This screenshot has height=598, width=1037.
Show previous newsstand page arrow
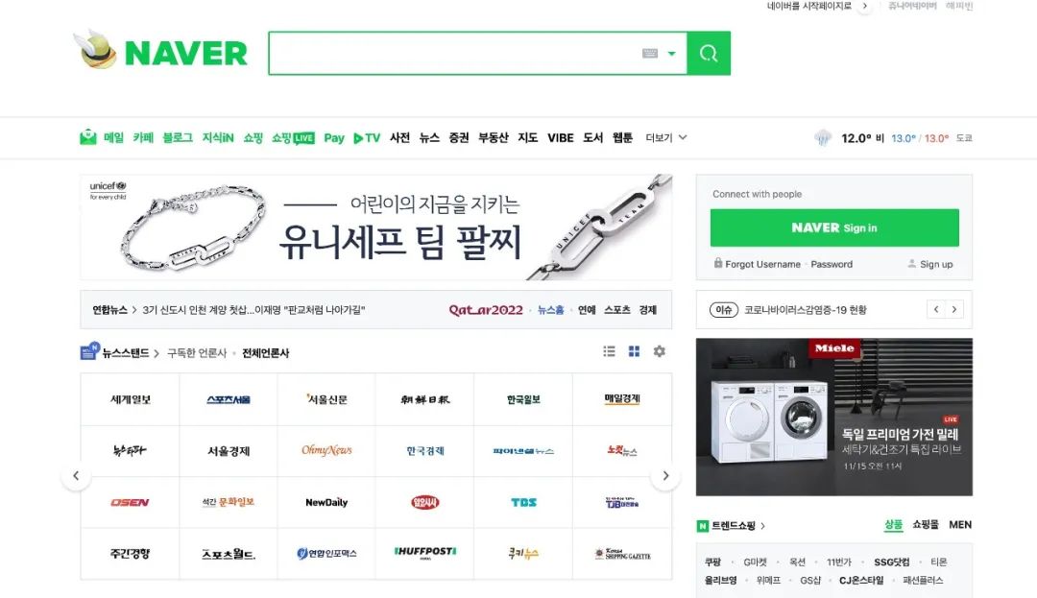(x=76, y=476)
